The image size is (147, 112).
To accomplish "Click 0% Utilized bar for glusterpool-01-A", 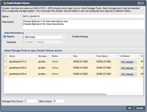I will point(128,62).
